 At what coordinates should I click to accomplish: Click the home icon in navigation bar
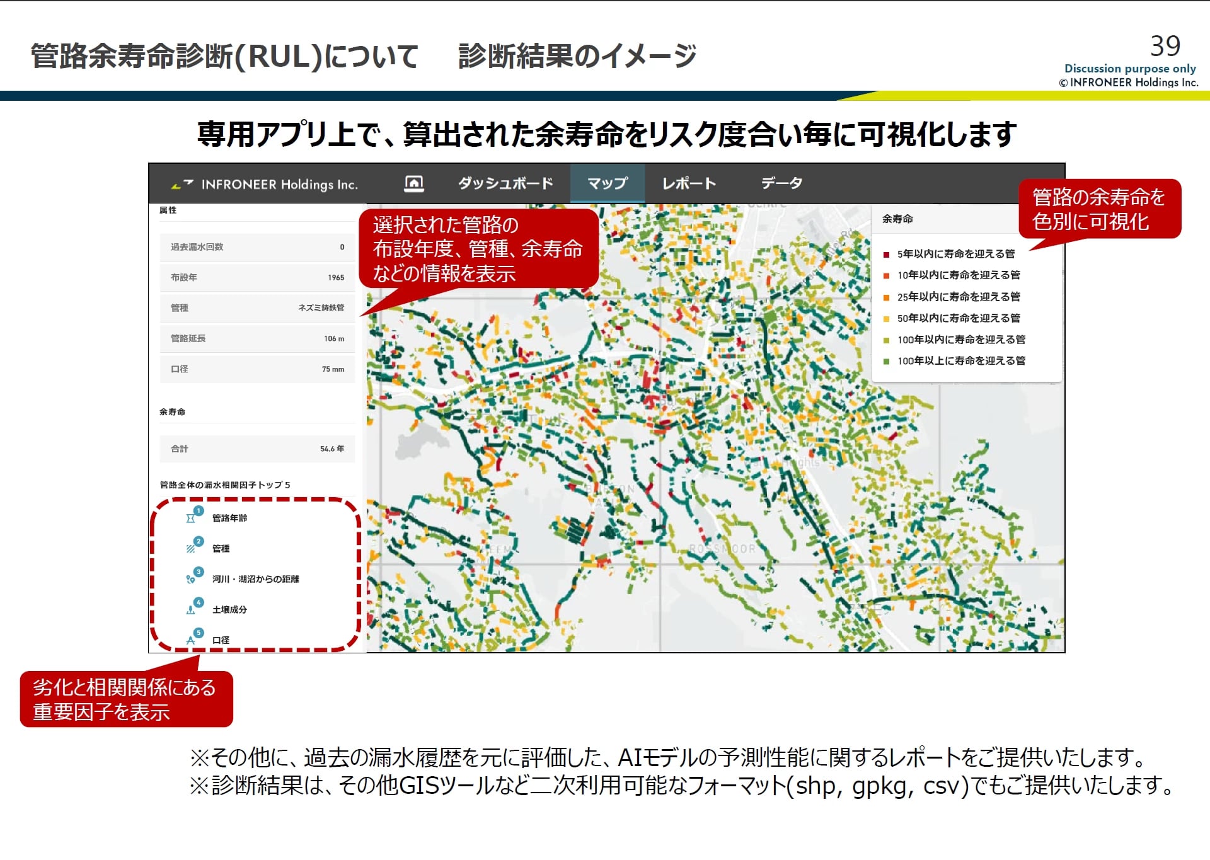point(413,183)
